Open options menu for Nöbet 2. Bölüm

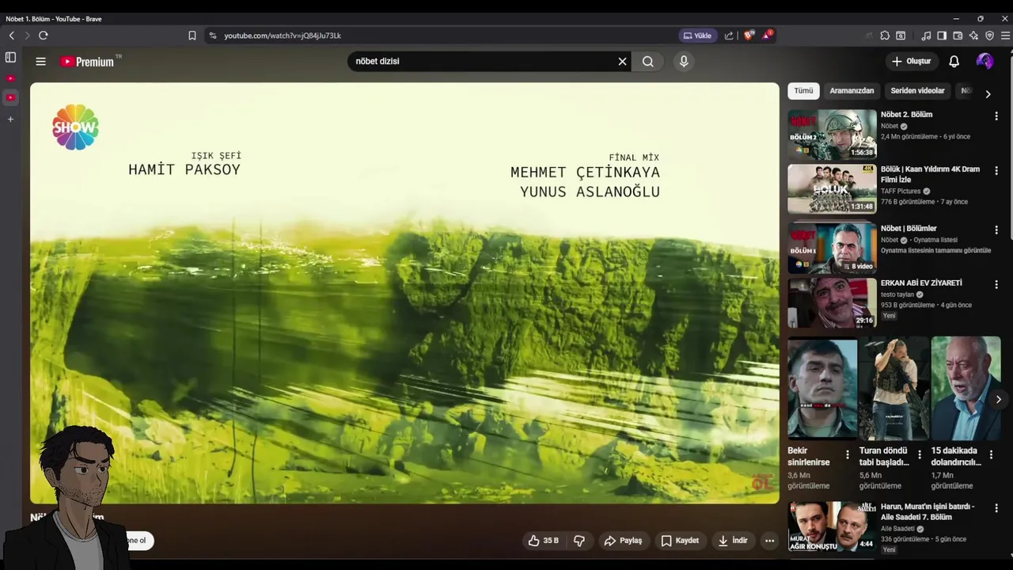pyautogui.click(x=996, y=116)
